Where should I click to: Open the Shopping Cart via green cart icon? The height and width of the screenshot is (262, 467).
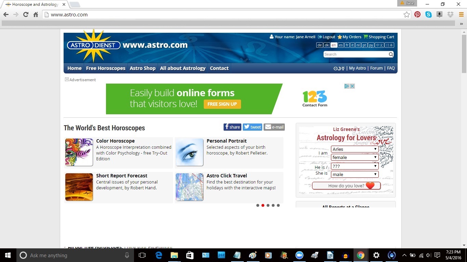point(365,37)
